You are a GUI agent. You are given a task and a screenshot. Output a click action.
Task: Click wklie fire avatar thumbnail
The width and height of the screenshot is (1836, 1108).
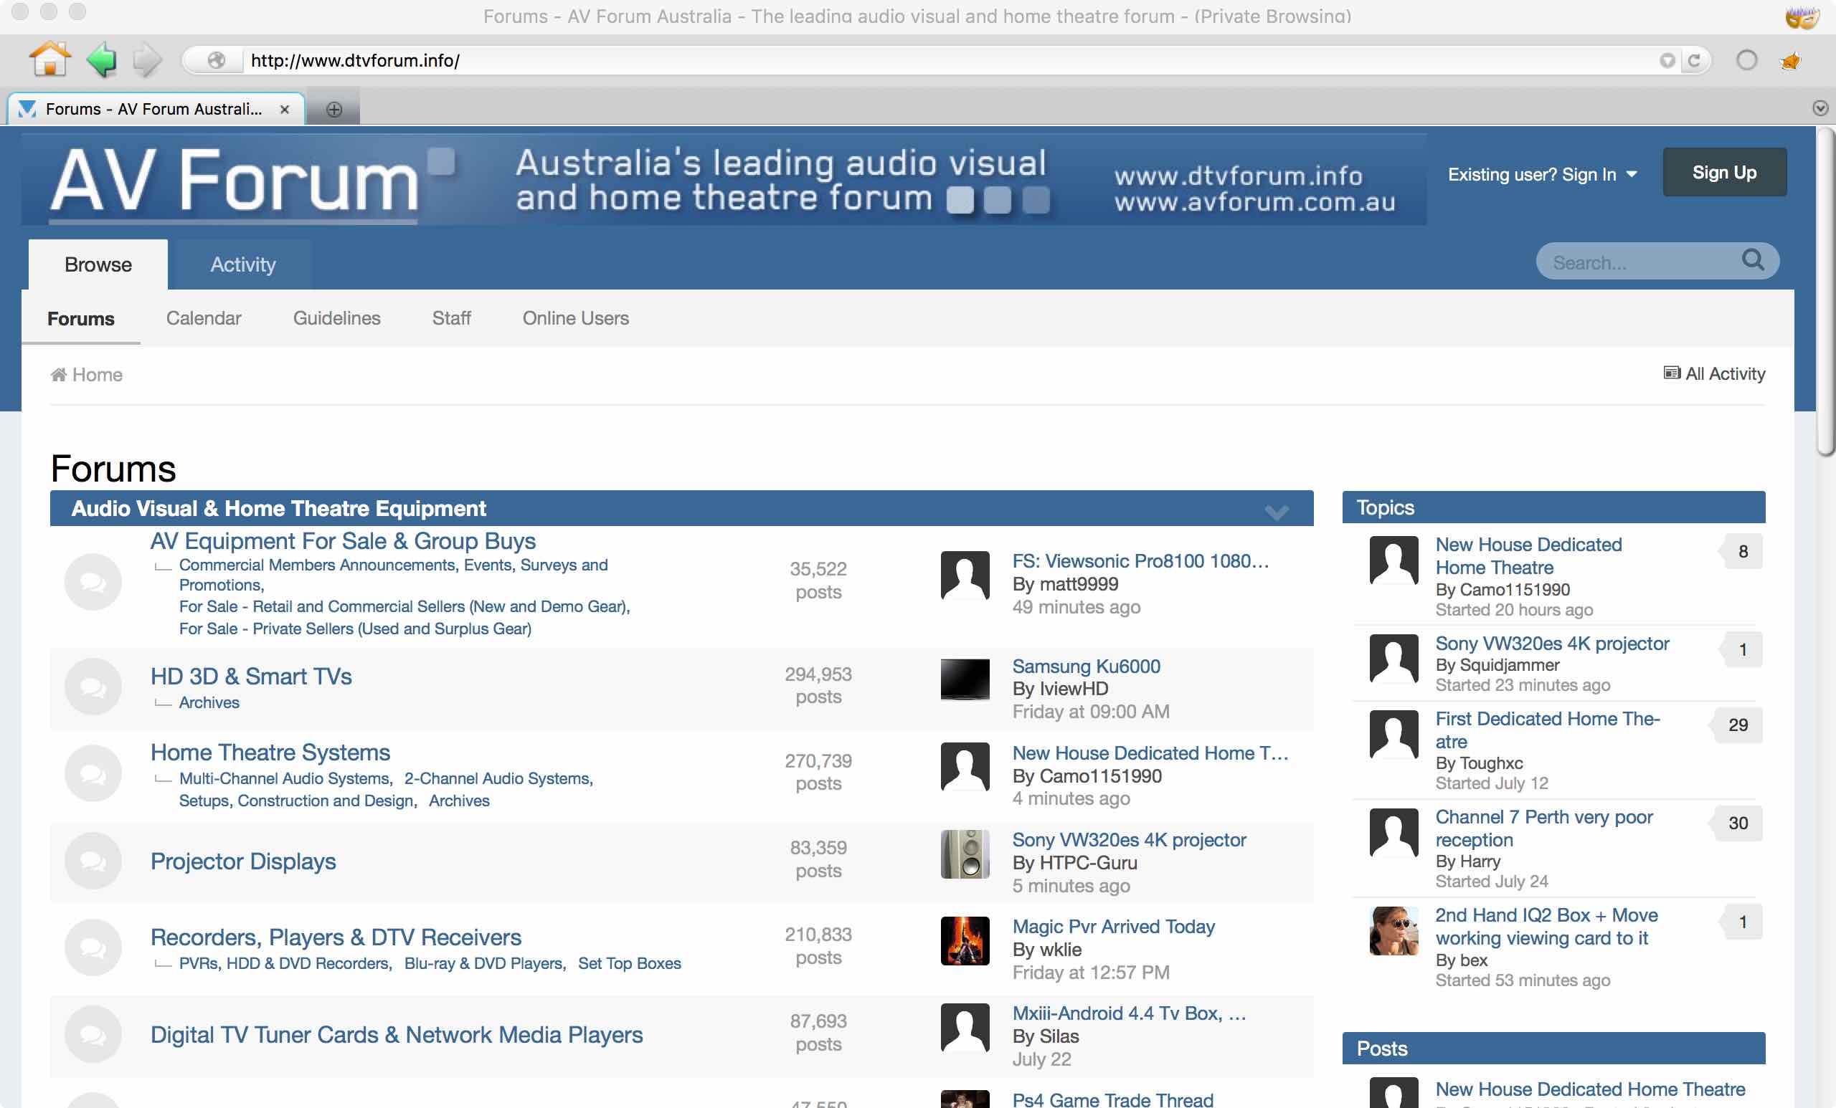point(965,940)
